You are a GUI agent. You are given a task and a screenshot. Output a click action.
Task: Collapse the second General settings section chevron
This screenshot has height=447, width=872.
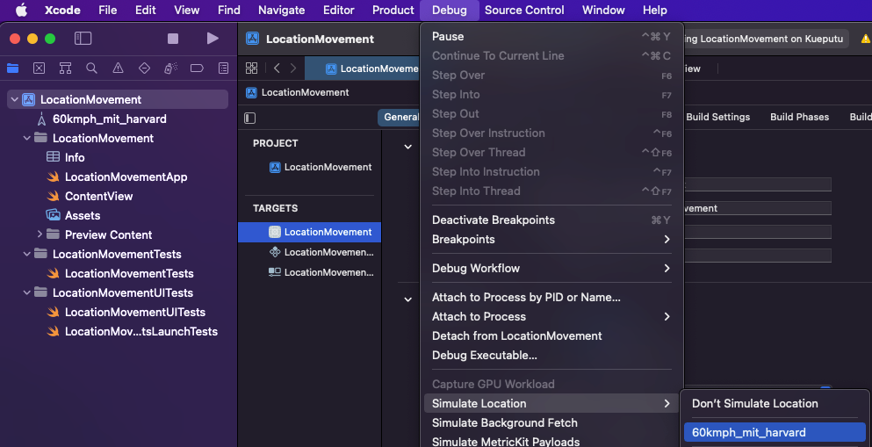407,299
